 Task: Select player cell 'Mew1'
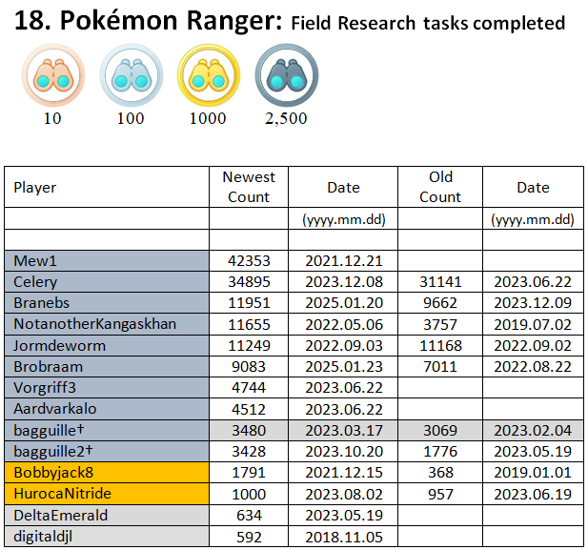(107, 261)
